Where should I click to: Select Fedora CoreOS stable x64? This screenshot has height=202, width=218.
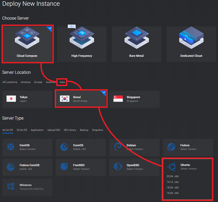[x=26, y=169]
